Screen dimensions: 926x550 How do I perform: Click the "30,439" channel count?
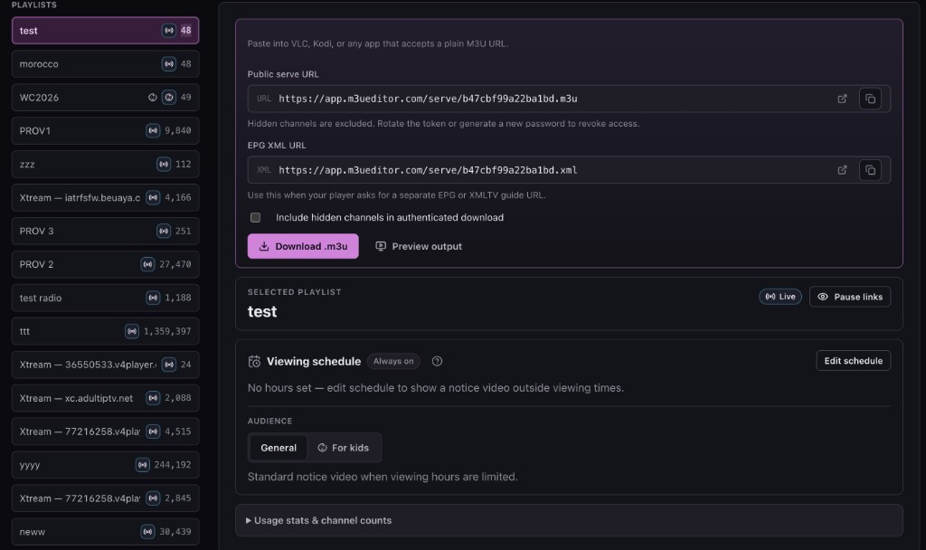175,532
